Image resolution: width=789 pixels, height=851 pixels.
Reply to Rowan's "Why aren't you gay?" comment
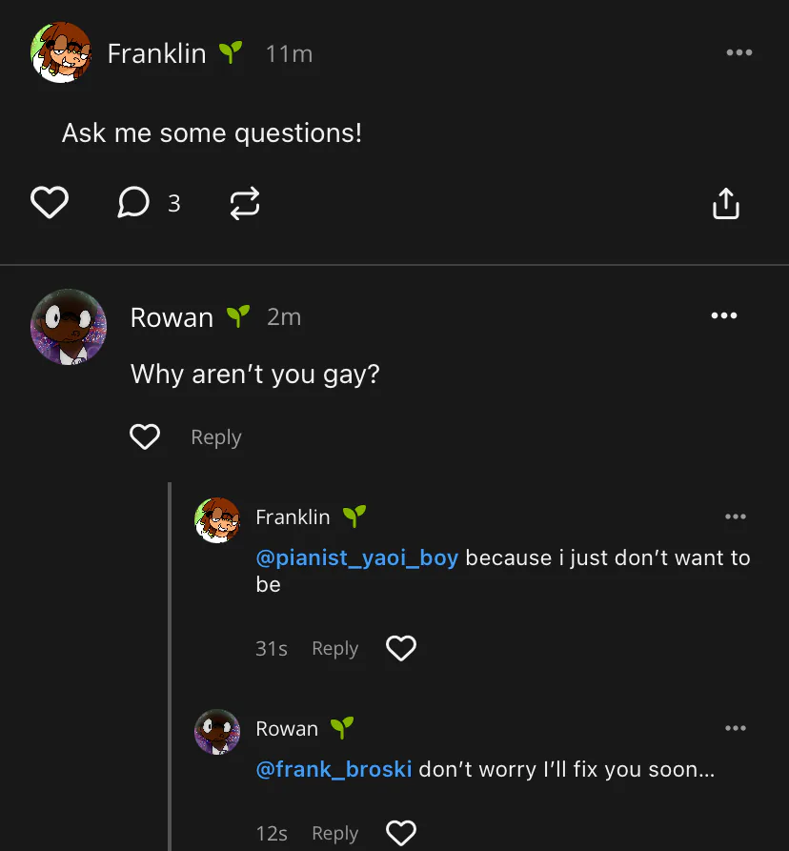[216, 437]
